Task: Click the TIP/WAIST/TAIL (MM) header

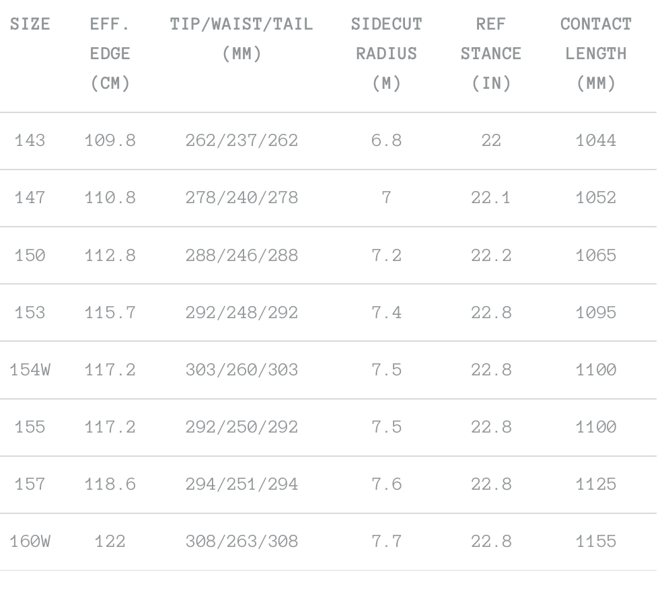Action: click(242, 39)
